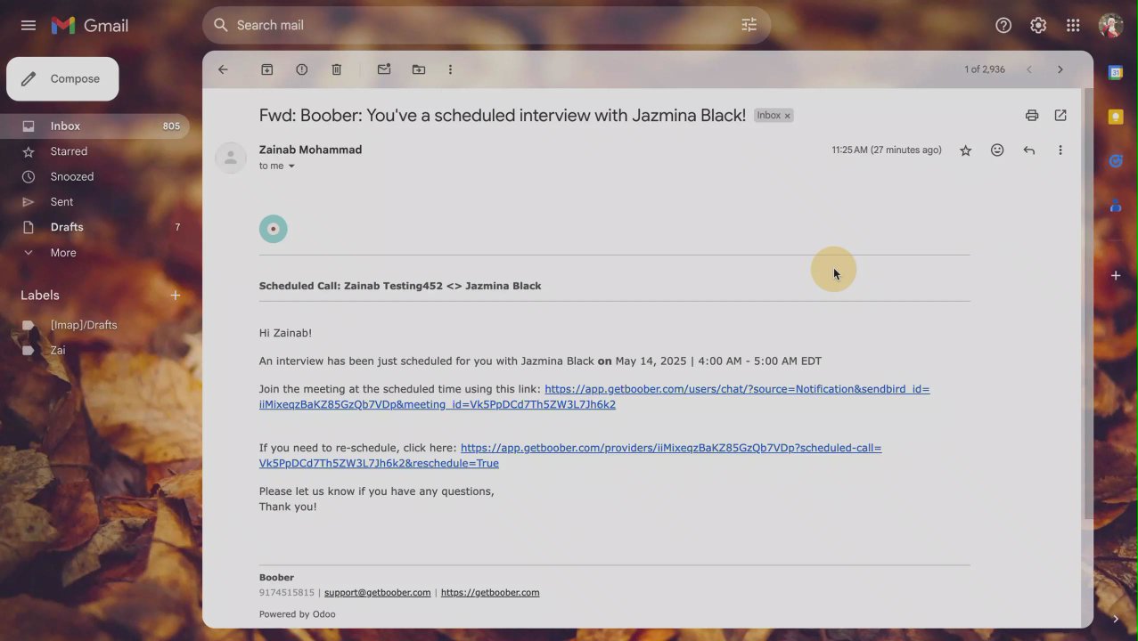Archive this email
This screenshot has width=1138, height=641.
(x=266, y=69)
